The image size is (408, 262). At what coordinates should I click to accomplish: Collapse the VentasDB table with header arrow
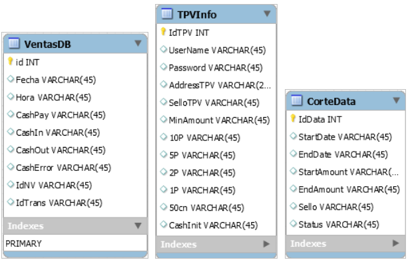tap(138, 43)
